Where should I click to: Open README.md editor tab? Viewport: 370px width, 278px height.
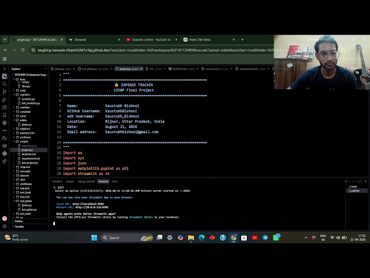[x=182, y=69]
